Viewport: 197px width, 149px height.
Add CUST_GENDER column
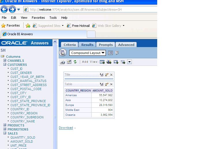pyautogui.click(x=21, y=73)
